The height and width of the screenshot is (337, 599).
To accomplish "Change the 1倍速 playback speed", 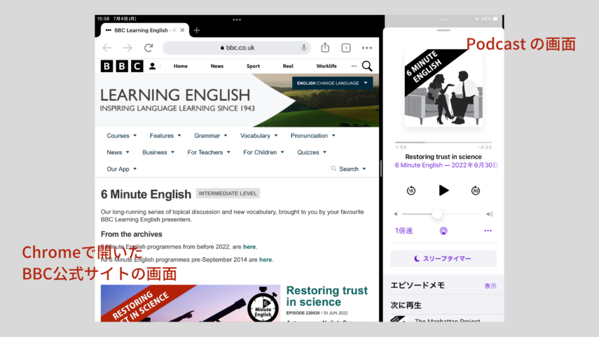I will coord(404,231).
